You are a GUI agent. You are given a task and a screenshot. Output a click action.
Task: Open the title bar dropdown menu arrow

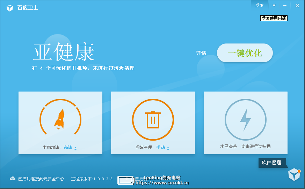[274, 6]
